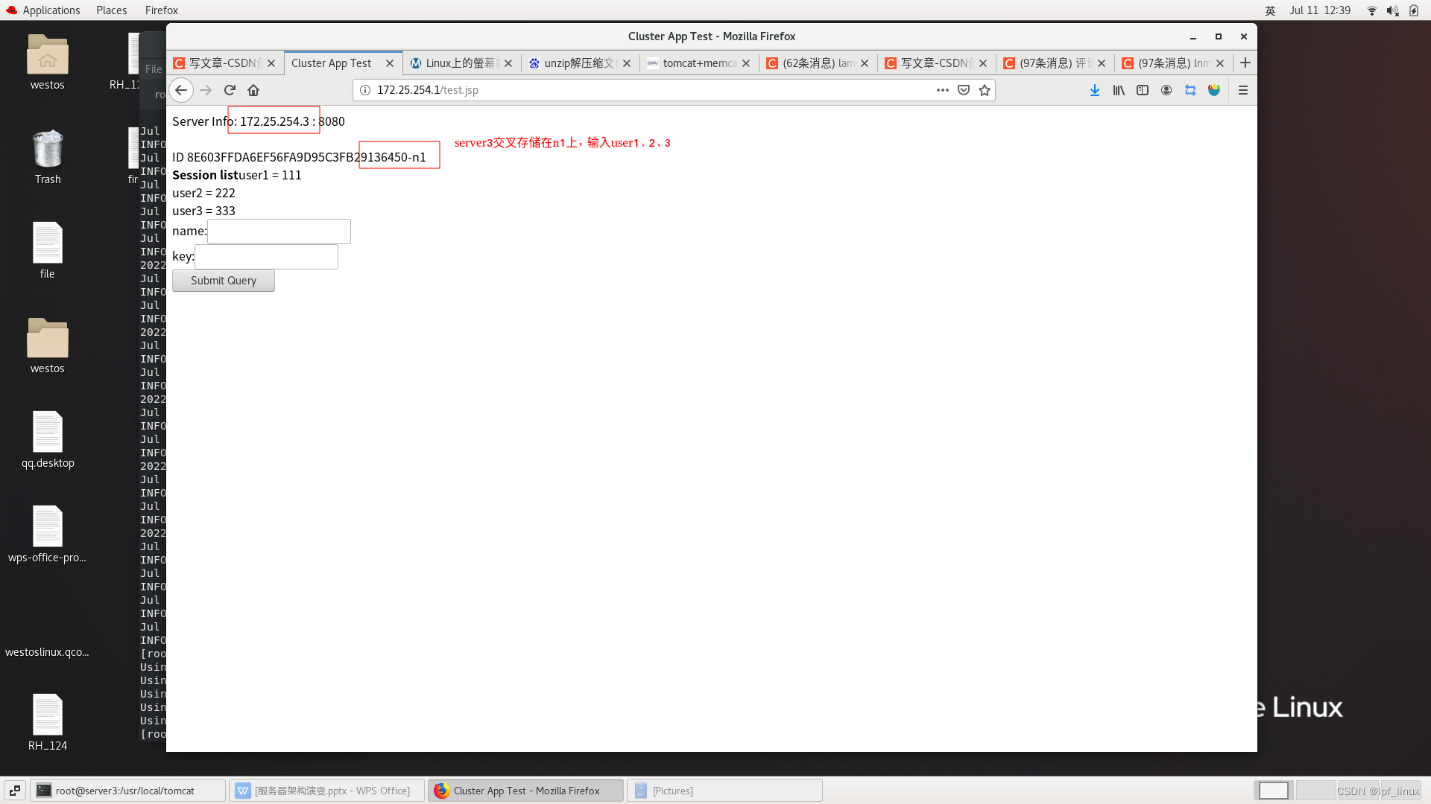This screenshot has height=804, width=1431.
Task: Click the Submit Query button
Action: point(223,281)
